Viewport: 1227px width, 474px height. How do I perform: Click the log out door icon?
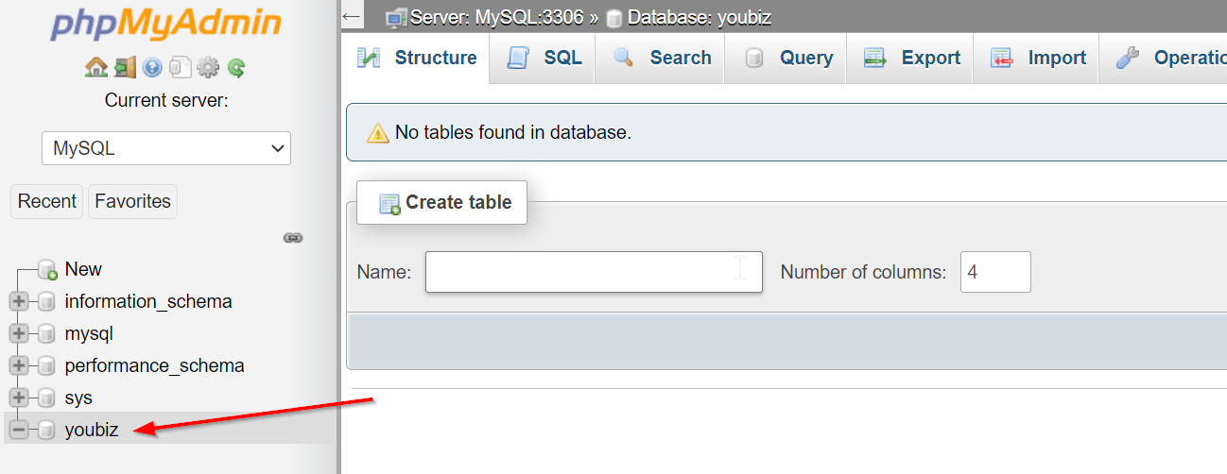point(125,68)
